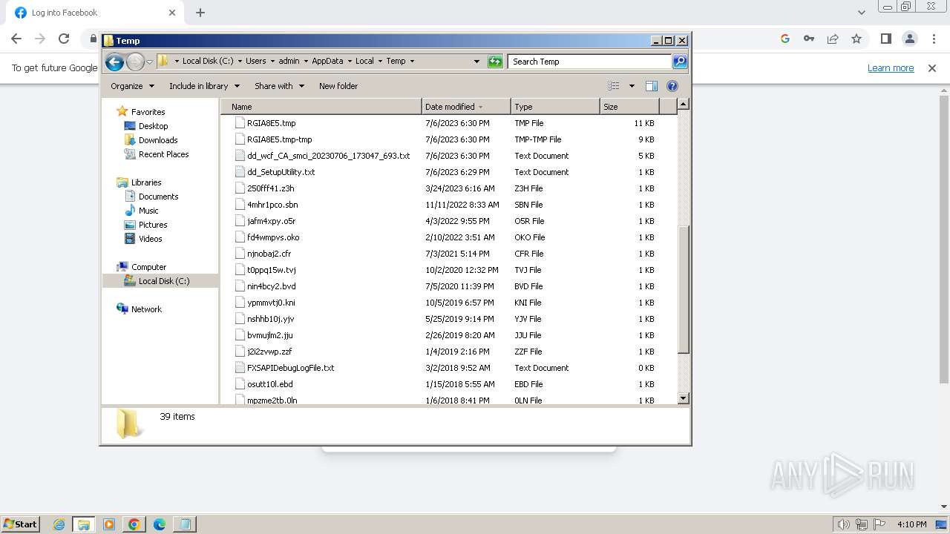Open recent pages dropdown next to Forward
Viewport: 950px width, 534px height.
point(149,62)
